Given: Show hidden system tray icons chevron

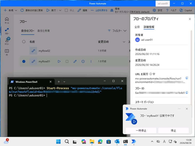Looking at the screenshot, I should [152, 141].
